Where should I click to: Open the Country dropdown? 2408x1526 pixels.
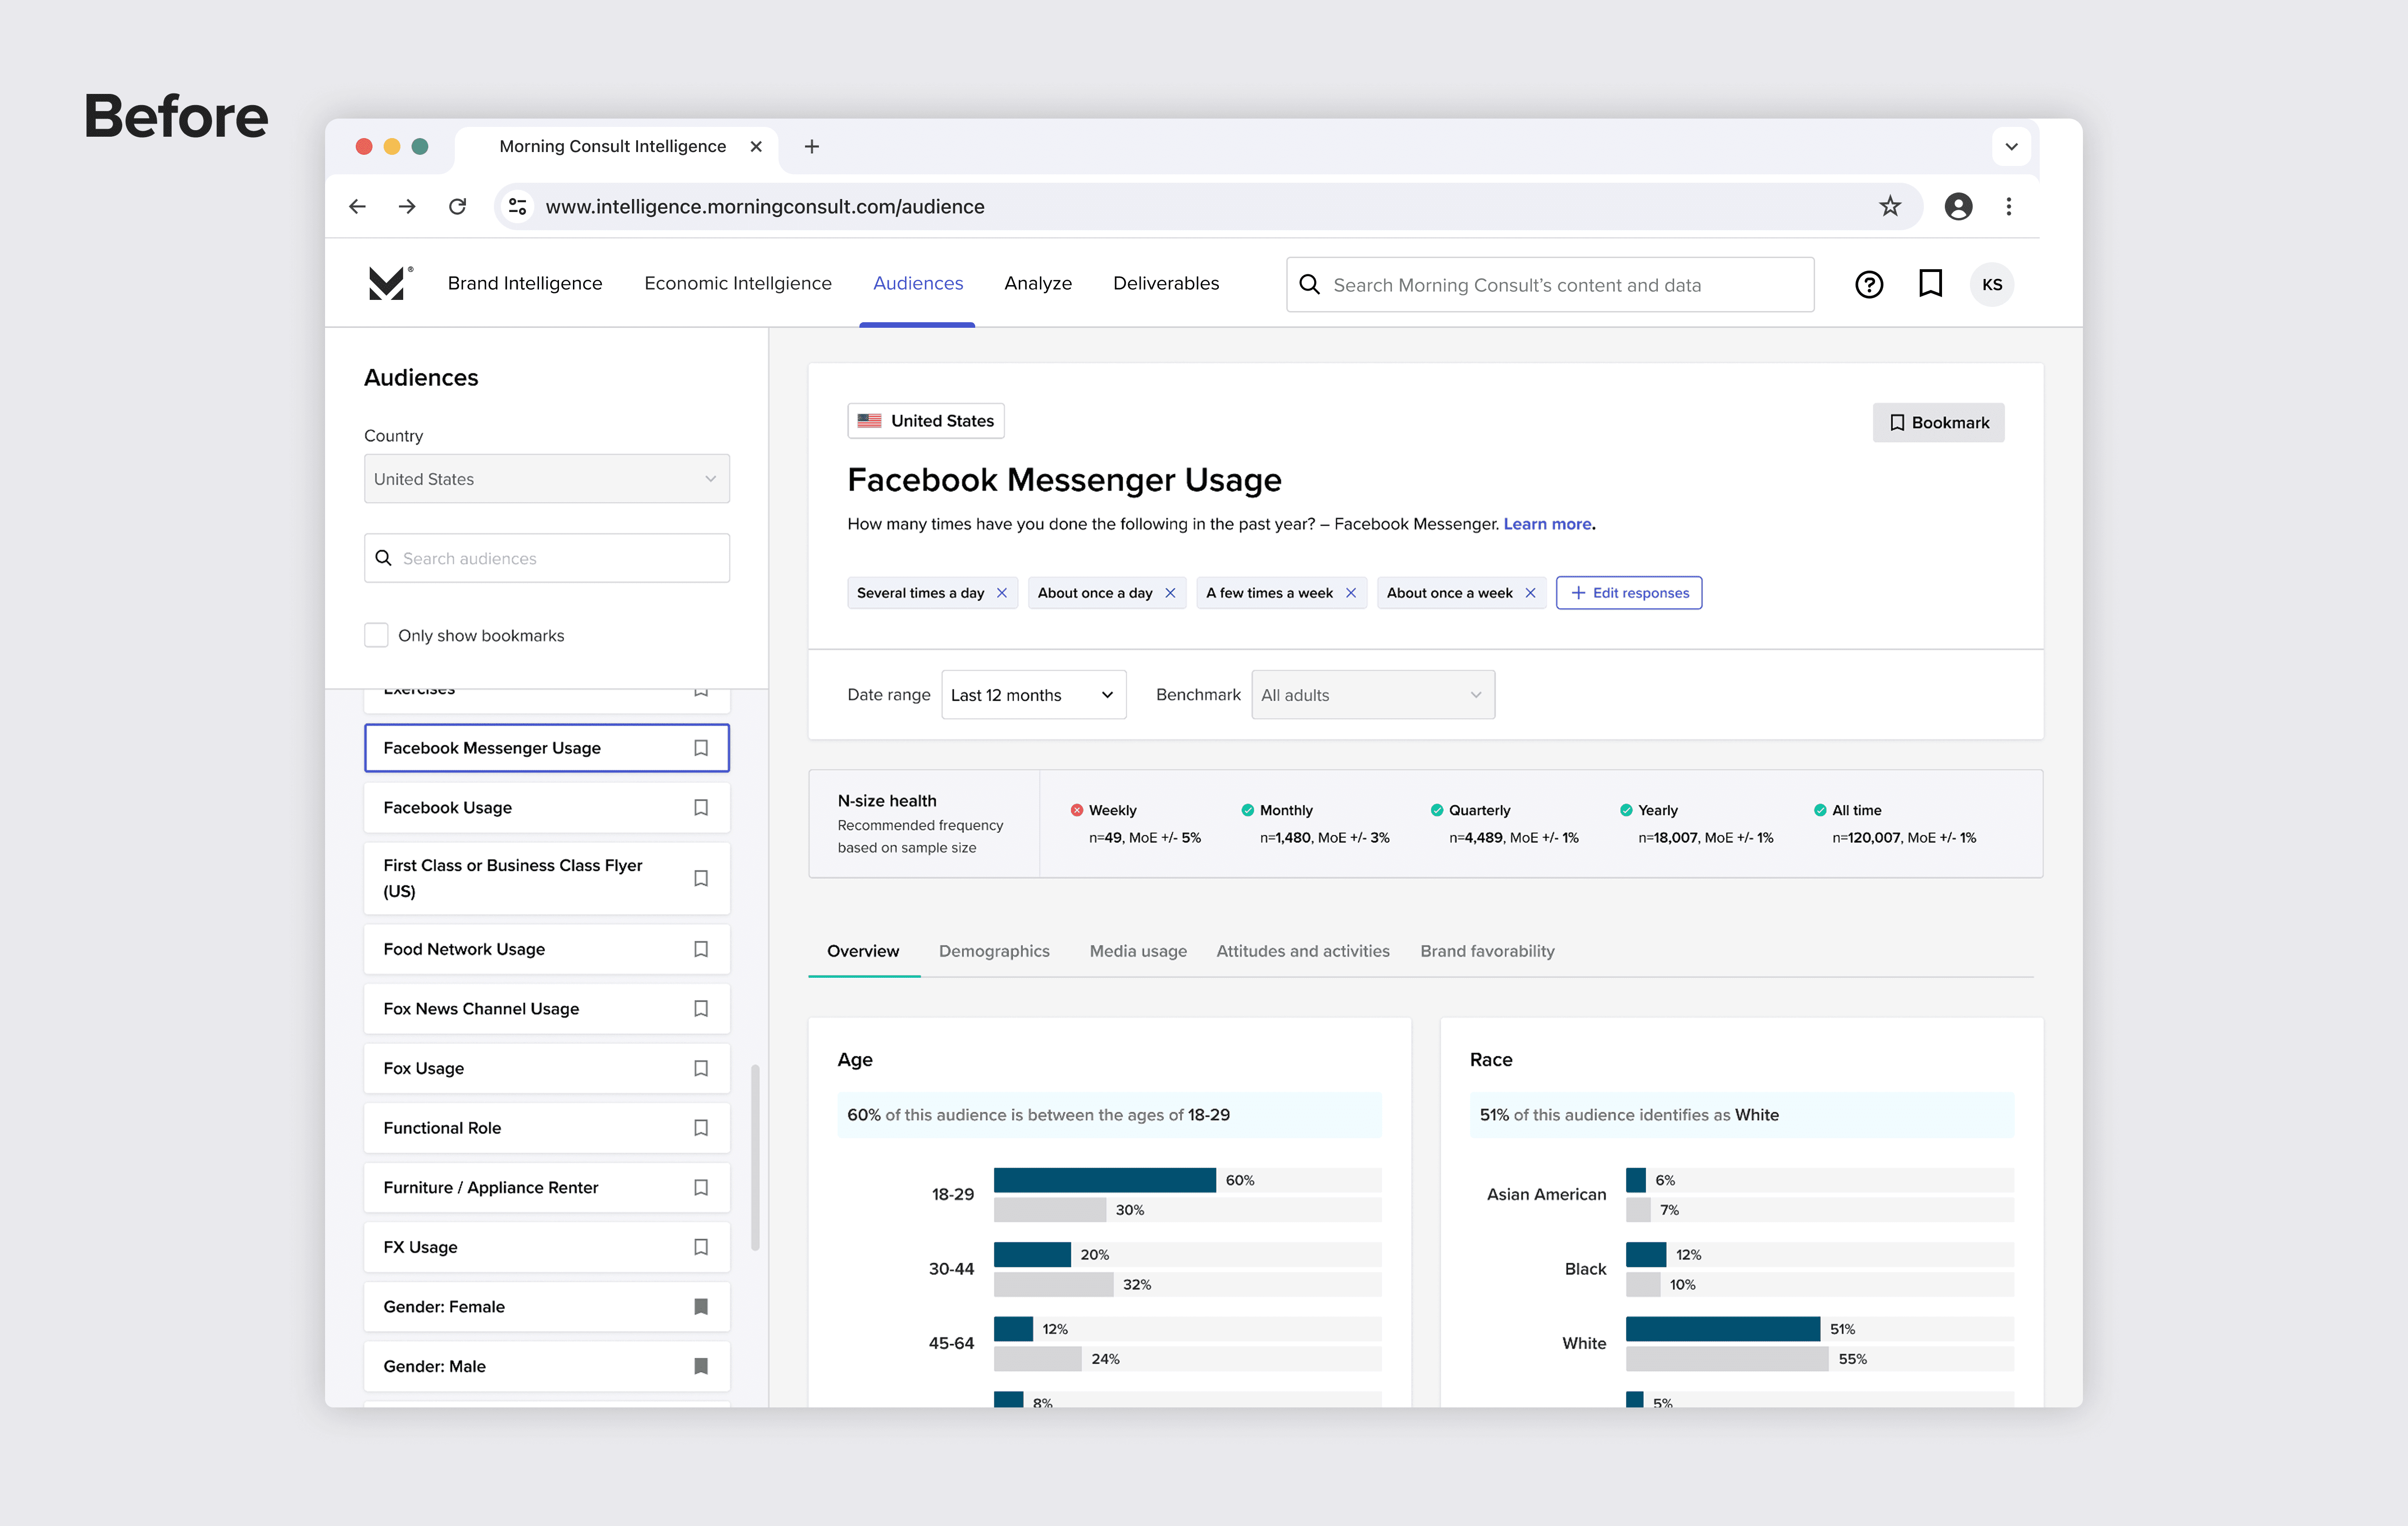[546, 479]
